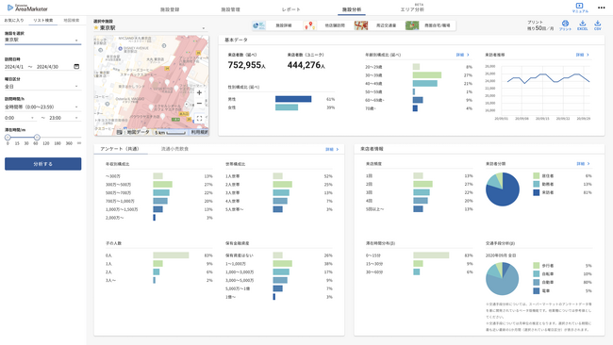Click the swatch at 80% in 交通手段分析 legend
Viewport: 613px width, 345px height.
(537, 282)
